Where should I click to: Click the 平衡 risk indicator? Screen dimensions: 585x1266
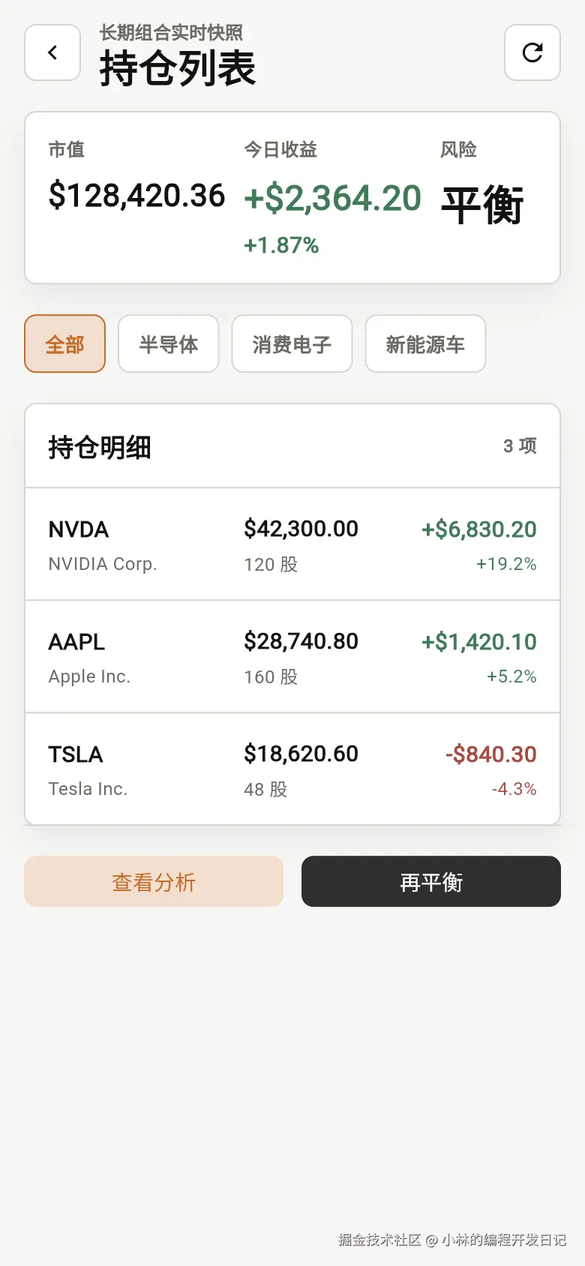(482, 205)
